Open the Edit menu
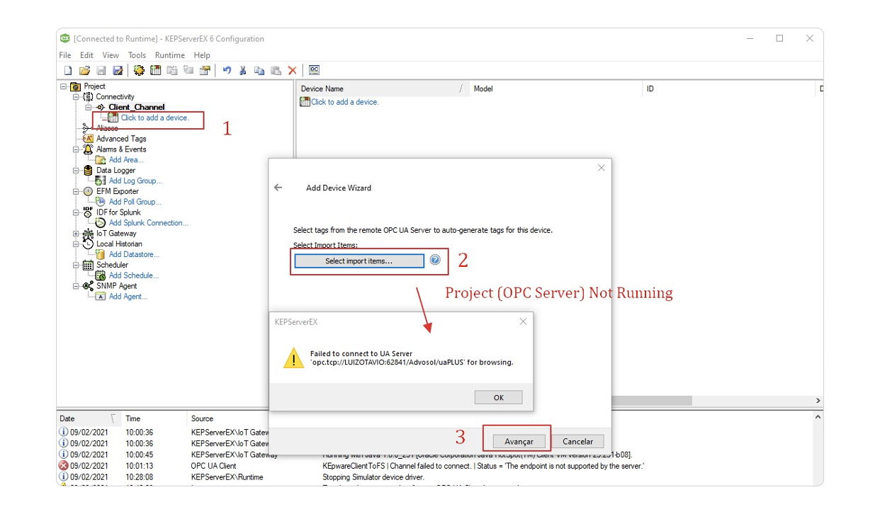 (86, 55)
